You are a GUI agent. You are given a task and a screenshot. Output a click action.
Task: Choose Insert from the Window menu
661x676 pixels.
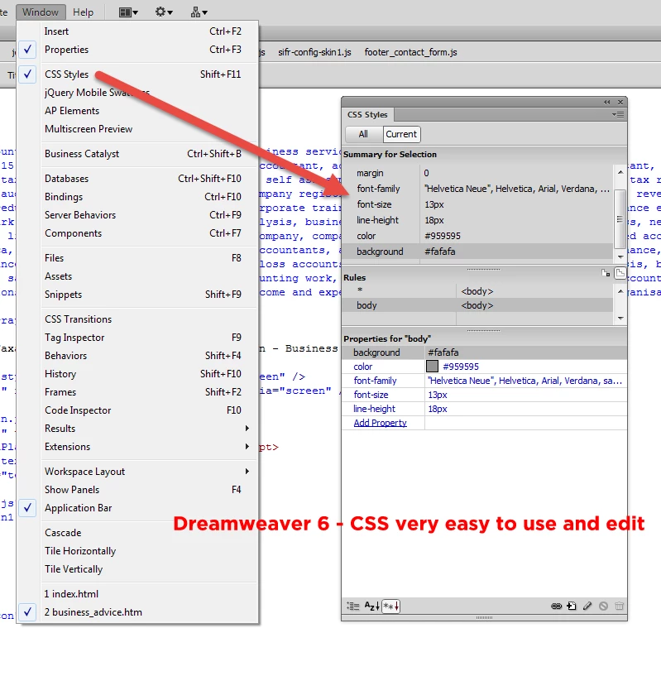(x=138, y=31)
